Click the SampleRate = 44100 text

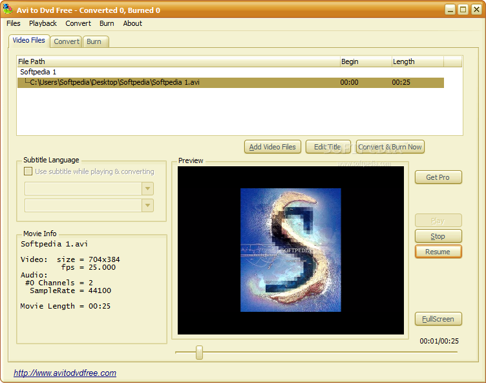tap(70, 290)
